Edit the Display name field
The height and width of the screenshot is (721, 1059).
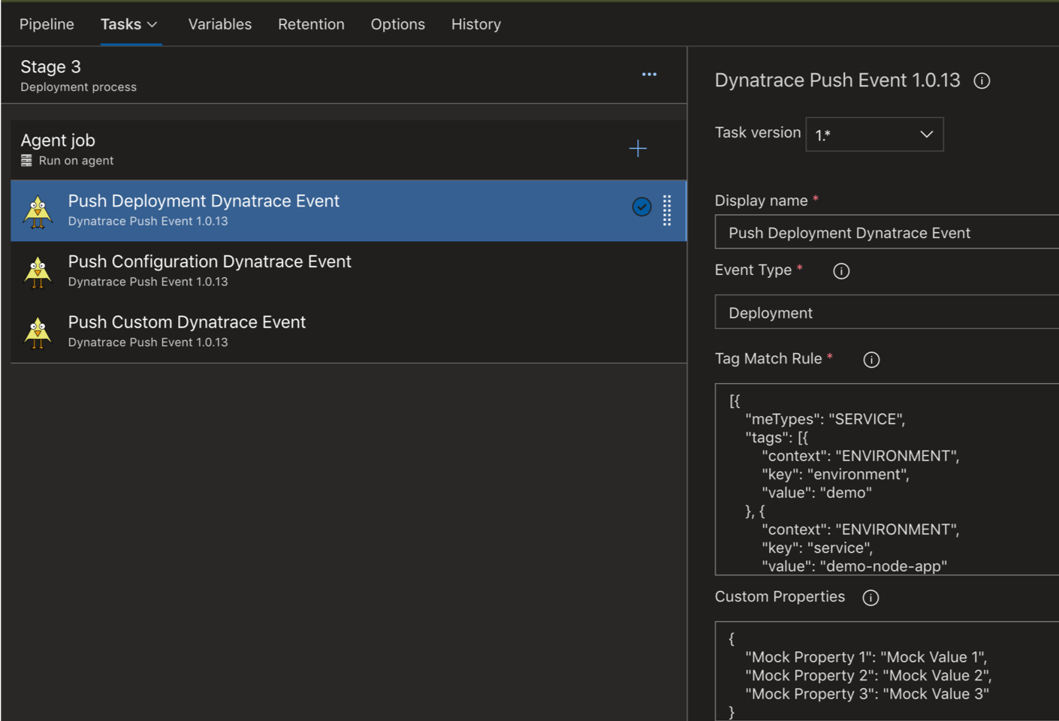pos(887,232)
